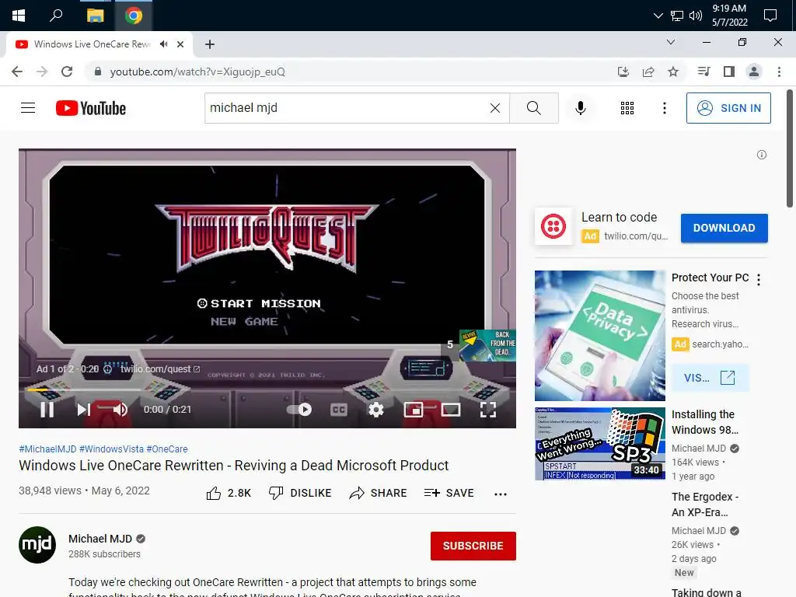This screenshot has height=597, width=796.
Task: Reload the page in Chrome
Action: (67, 72)
